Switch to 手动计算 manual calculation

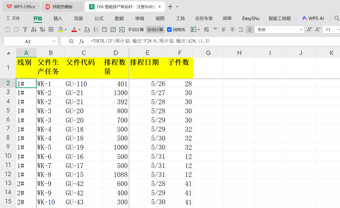click(x=136, y=30)
